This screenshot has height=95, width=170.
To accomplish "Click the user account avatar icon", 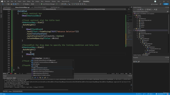I will click(x=155, y=1).
